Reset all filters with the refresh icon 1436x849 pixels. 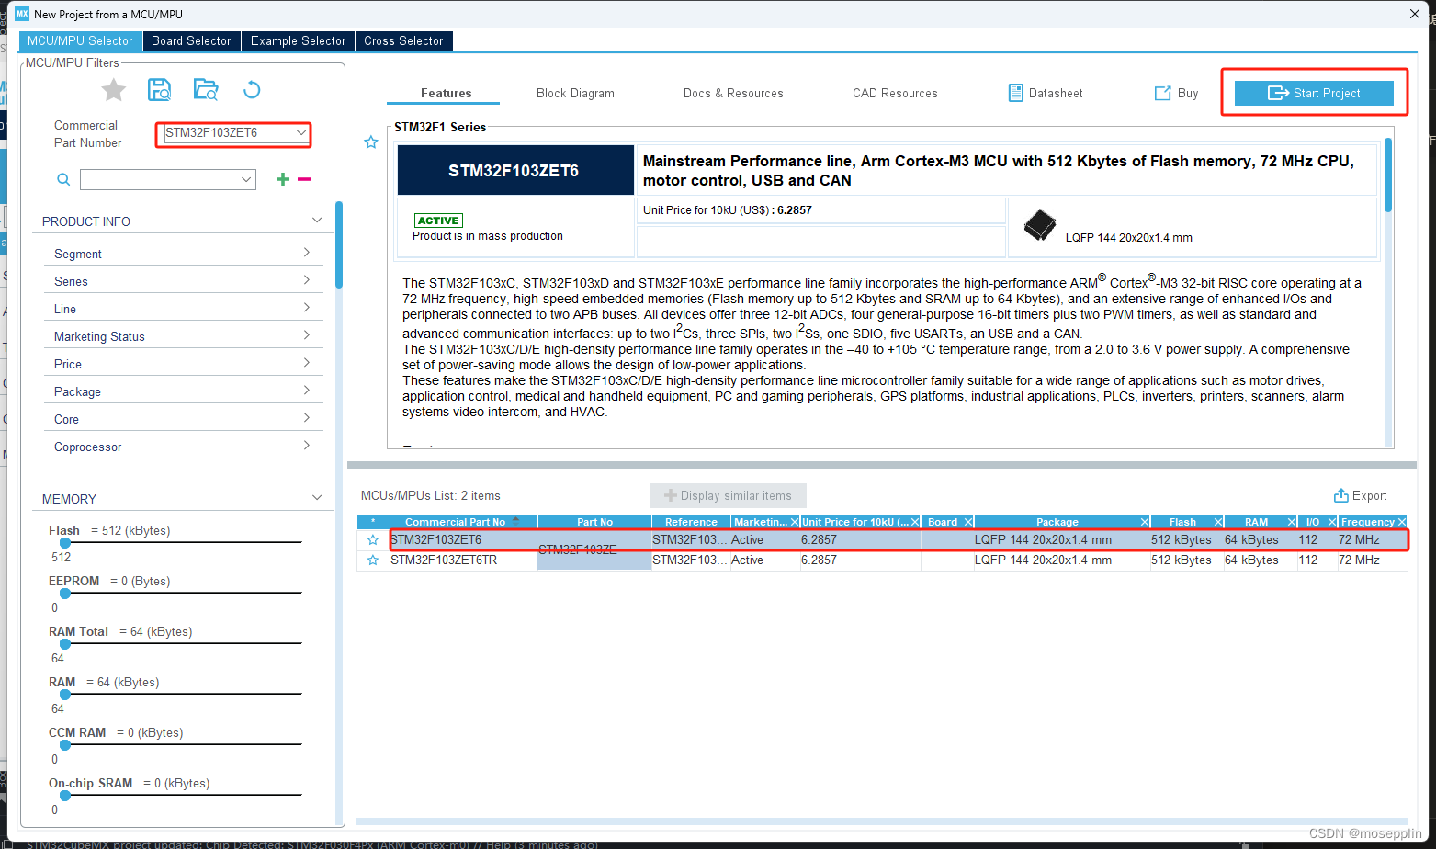252,90
